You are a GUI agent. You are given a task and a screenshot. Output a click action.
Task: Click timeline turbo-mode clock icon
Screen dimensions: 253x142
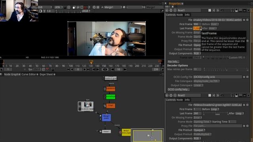(x=43, y=69)
